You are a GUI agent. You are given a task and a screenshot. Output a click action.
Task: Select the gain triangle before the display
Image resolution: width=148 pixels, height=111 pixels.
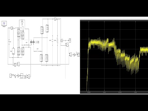(75, 55)
